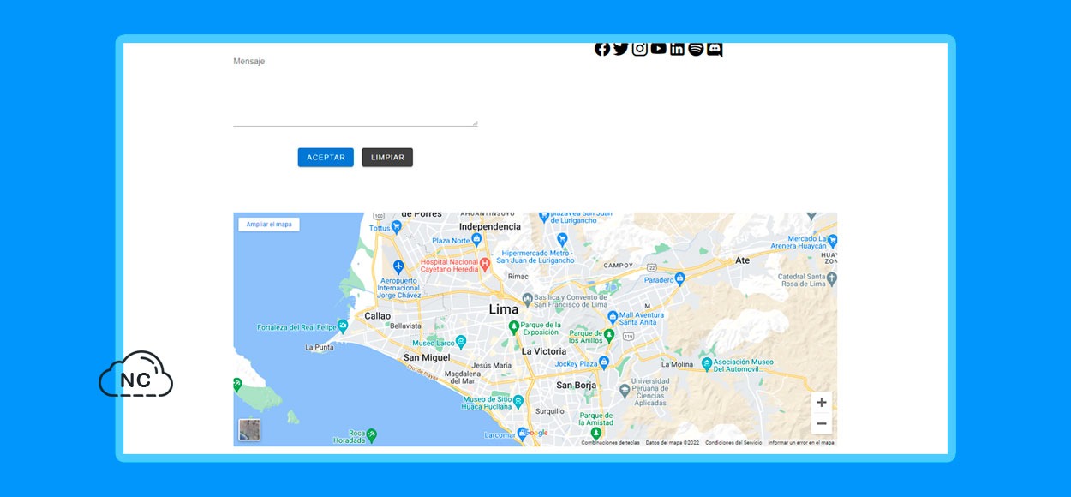Open Combinaciones de teclas link
The width and height of the screenshot is (1071, 497).
[610, 443]
